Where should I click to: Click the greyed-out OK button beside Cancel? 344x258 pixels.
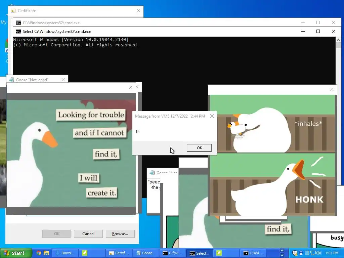click(x=56, y=234)
